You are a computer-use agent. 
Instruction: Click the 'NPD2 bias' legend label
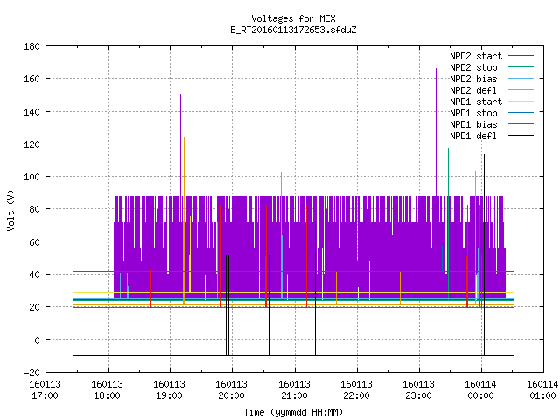click(473, 79)
